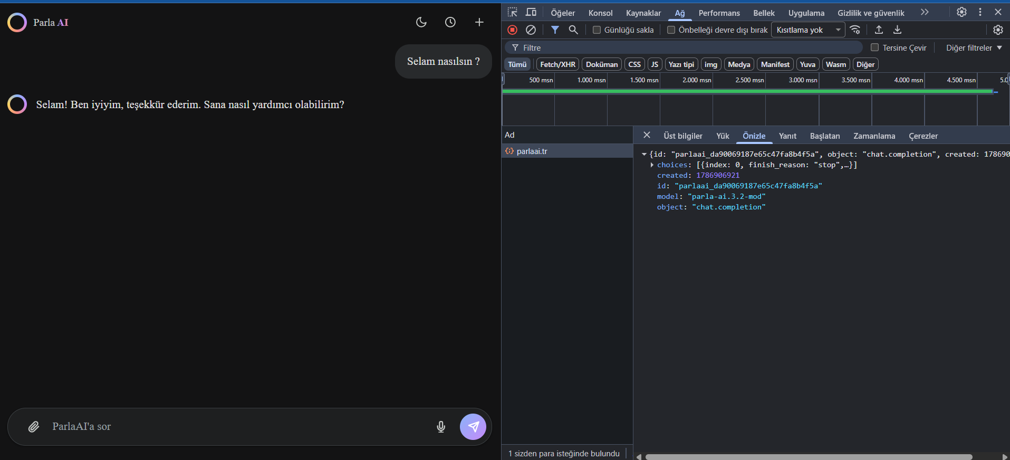Viewport: 1010px width, 460px height.
Task: Open Diğer filtreler dropdown
Action: click(x=974, y=47)
